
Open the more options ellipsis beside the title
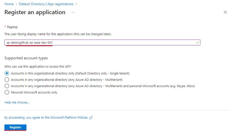coord(73,12)
